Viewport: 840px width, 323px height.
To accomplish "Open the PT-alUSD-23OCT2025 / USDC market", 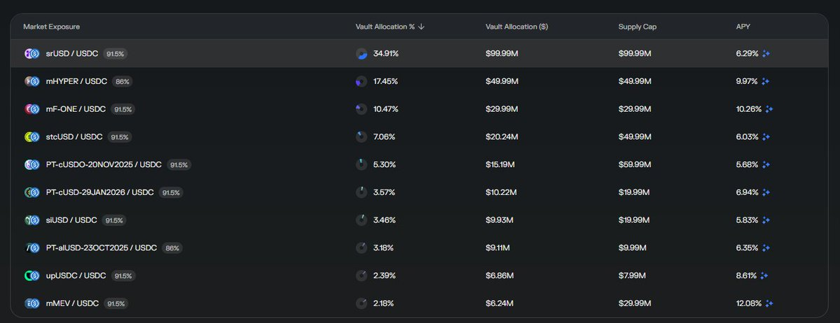I will tap(101, 248).
